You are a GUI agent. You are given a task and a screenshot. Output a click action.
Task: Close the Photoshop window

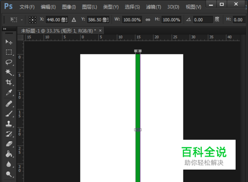click(236, 4)
